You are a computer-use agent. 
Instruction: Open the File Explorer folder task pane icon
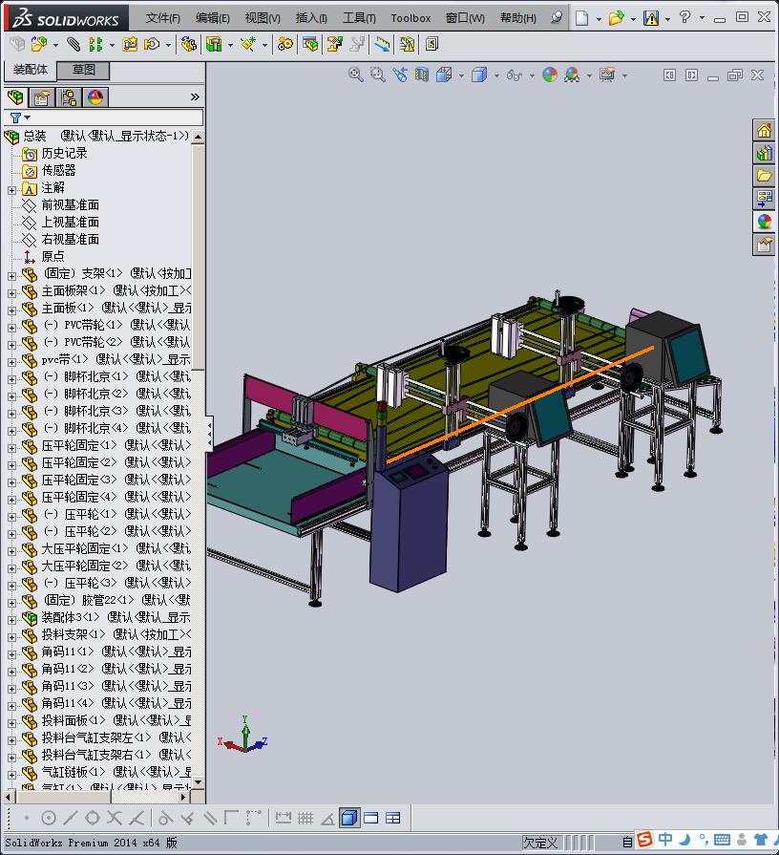765,176
